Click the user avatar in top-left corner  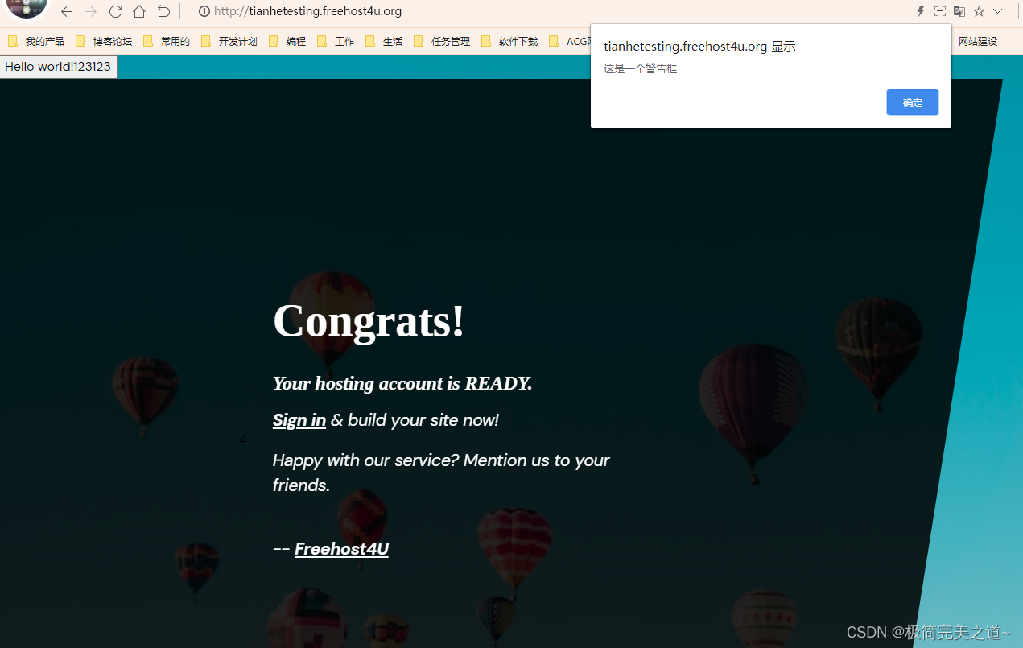coord(27,7)
